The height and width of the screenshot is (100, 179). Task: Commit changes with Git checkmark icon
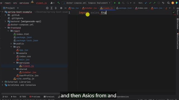(150, 3)
